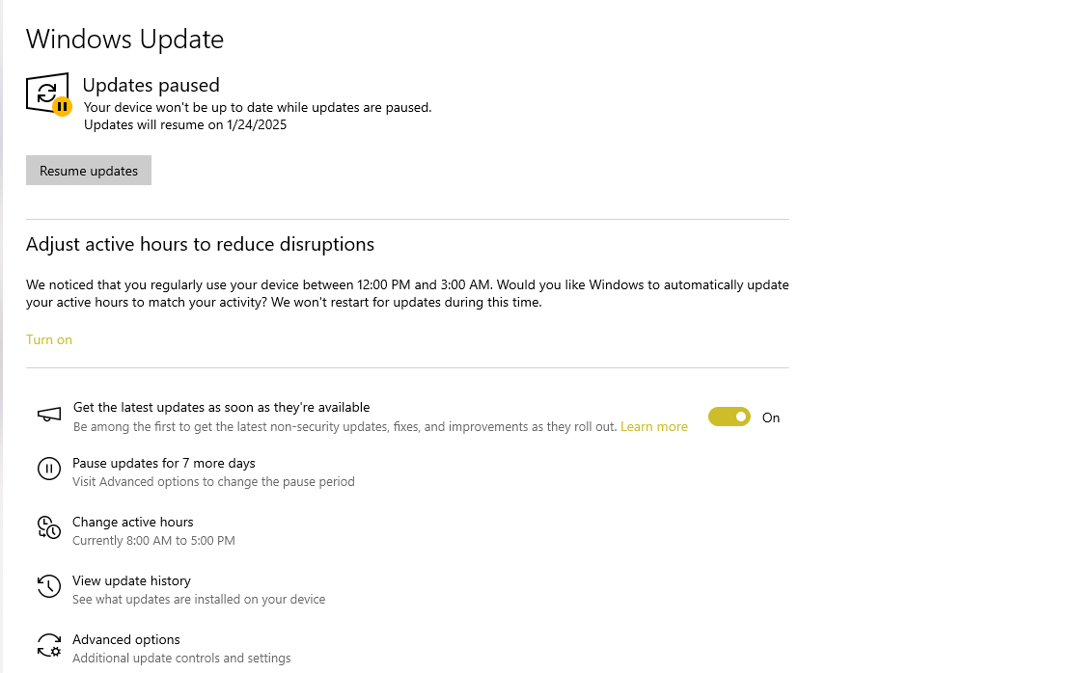The width and height of the screenshot is (1073, 673).
Task: Select Pause updates for 7 more days
Action: click(x=163, y=463)
